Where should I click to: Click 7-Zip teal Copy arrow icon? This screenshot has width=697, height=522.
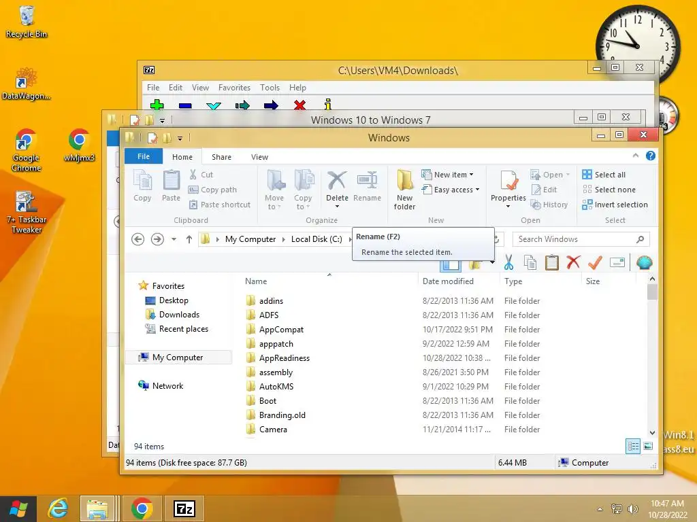(242, 105)
